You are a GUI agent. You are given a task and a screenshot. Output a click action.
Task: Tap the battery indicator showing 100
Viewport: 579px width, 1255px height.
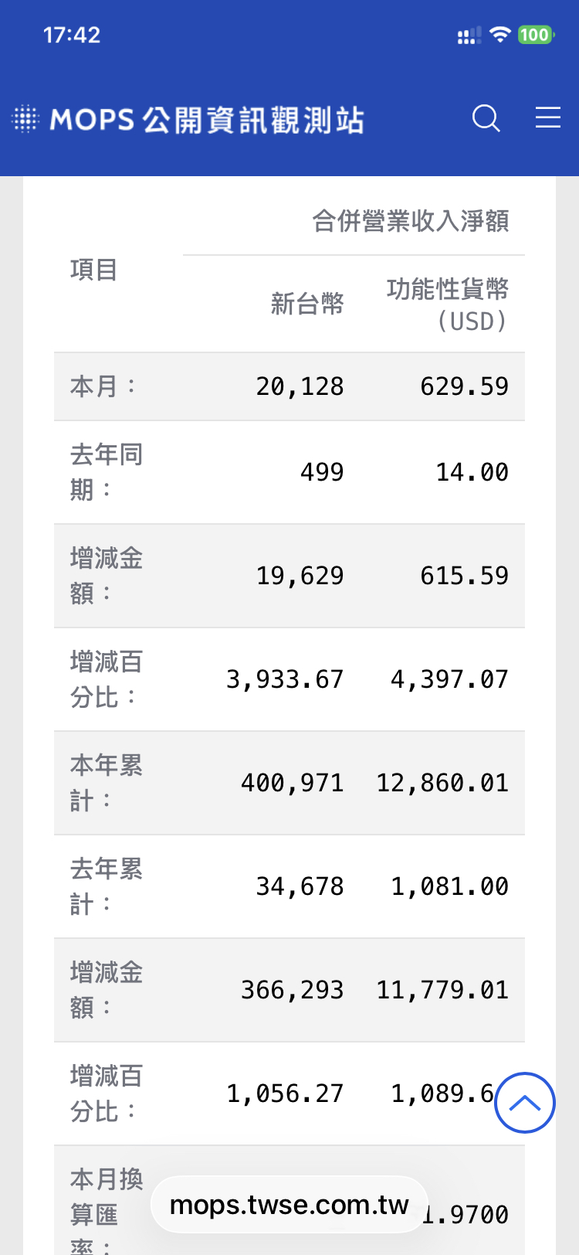click(535, 35)
